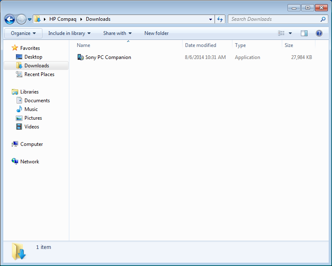
Task: Create a New folder
Action: coord(156,33)
